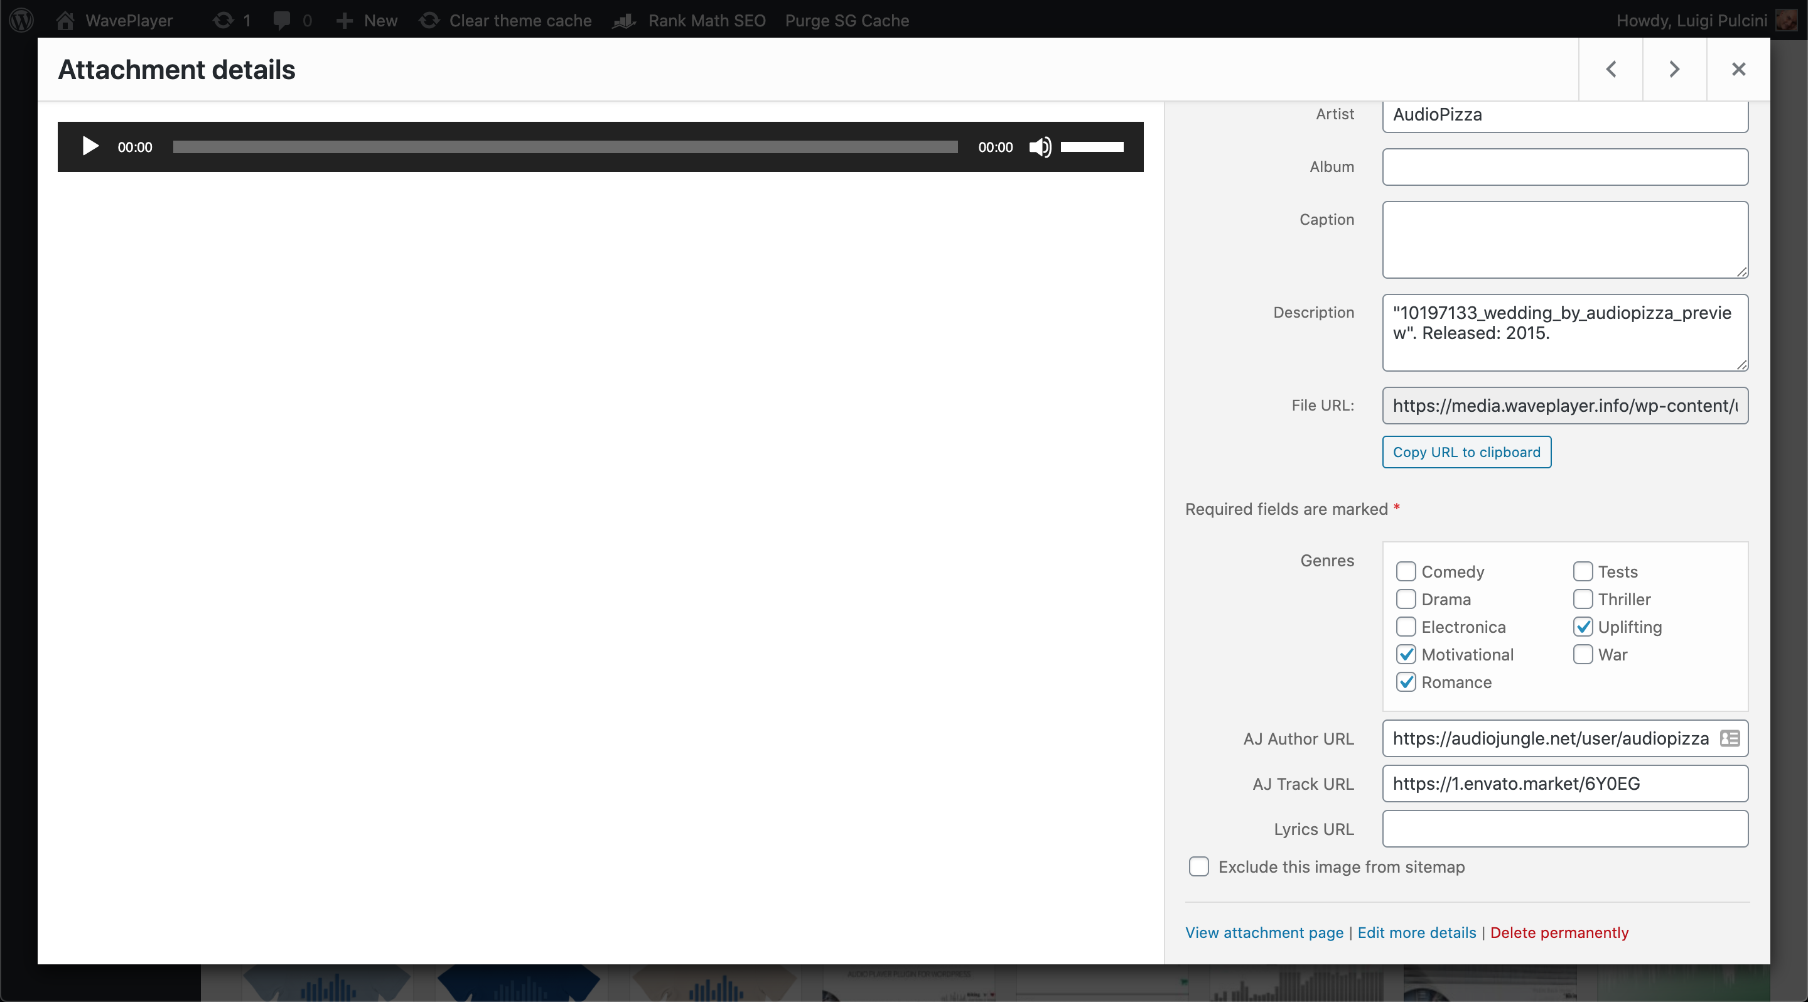Click into the Album text field

click(x=1564, y=167)
